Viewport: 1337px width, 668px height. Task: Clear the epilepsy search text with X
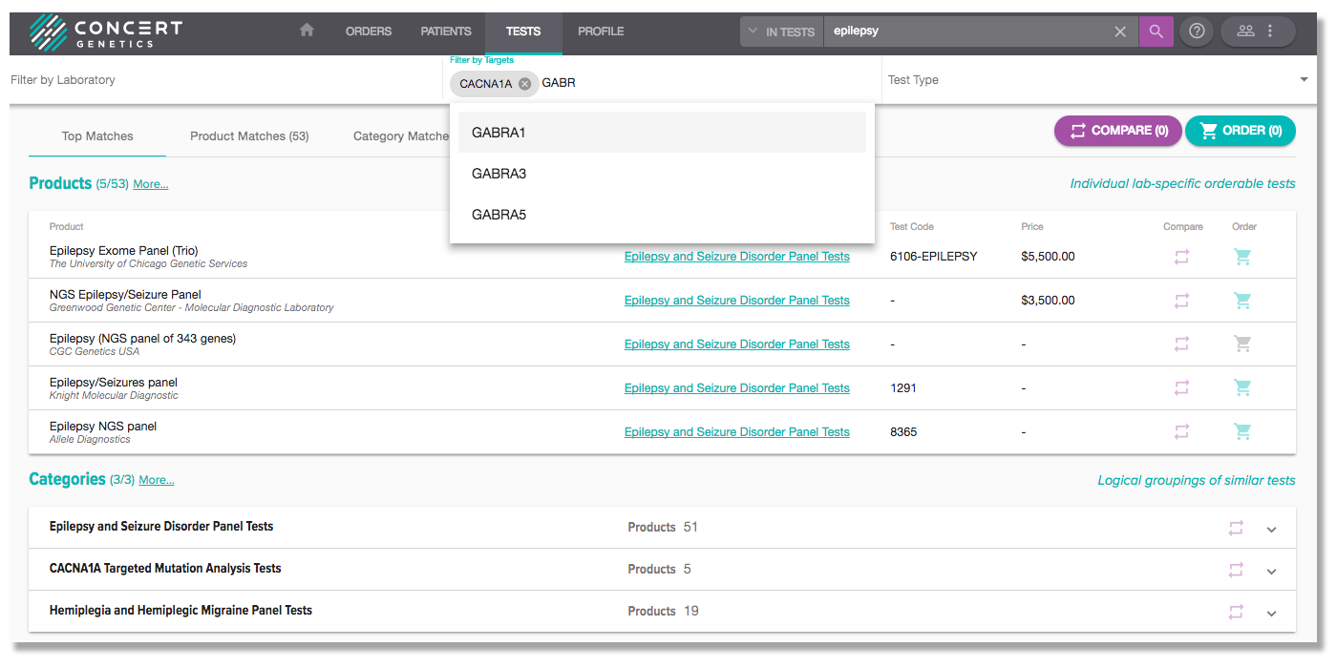(x=1120, y=31)
